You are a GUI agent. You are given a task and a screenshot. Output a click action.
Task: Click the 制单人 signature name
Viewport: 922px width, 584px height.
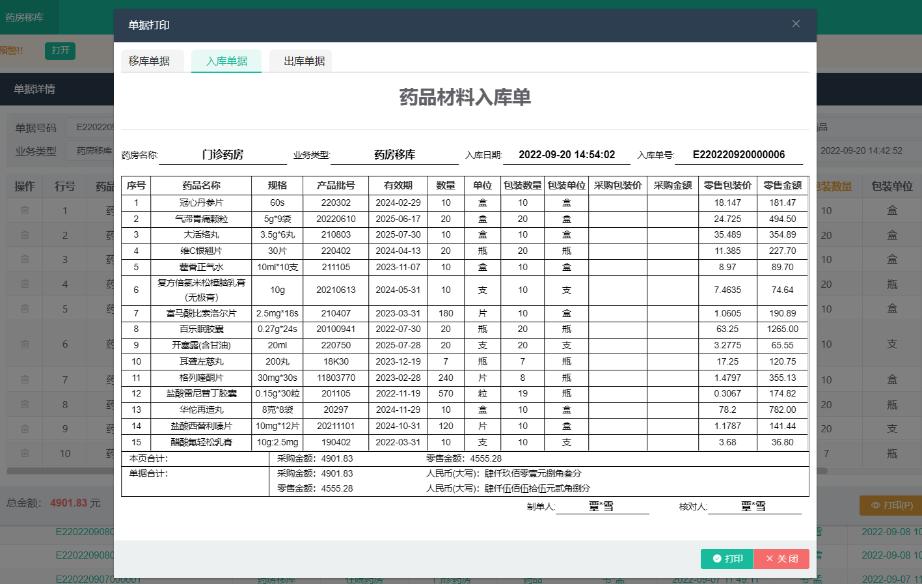pyautogui.click(x=601, y=507)
